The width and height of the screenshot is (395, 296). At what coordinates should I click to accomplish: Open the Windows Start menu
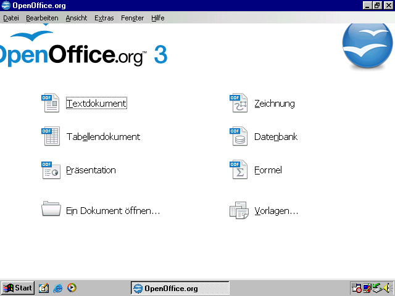point(18,288)
